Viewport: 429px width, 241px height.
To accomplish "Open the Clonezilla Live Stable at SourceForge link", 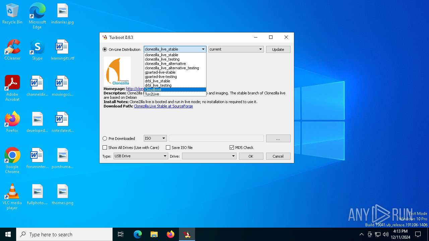I will (x=163, y=106).
